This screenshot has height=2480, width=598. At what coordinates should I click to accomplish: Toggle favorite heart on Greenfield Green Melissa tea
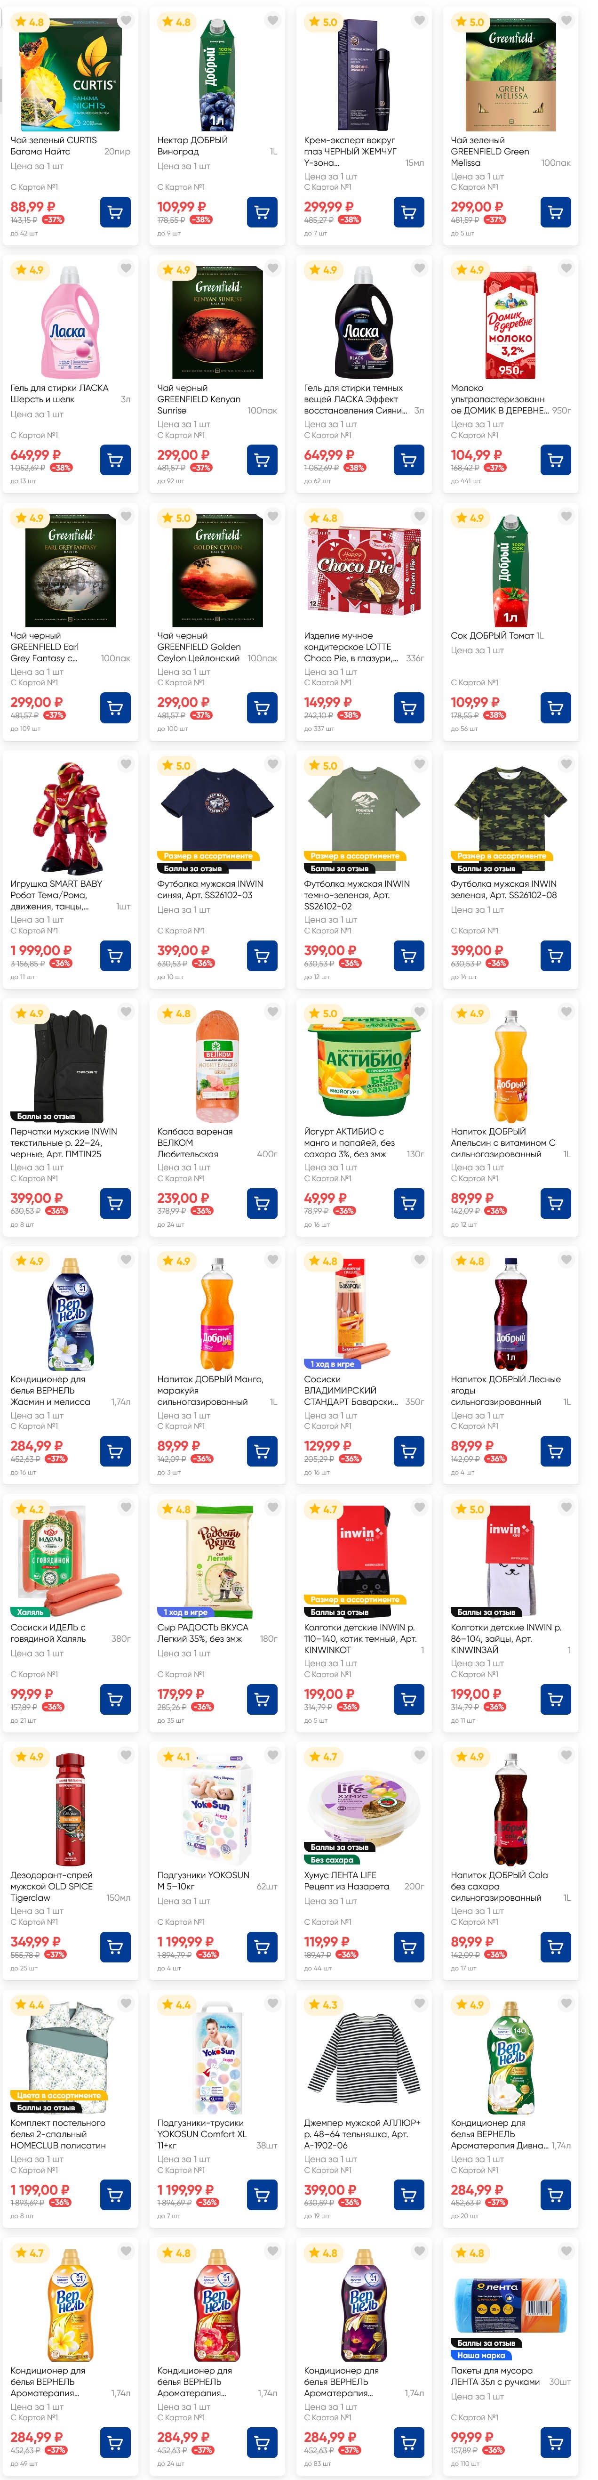click(566, 20)
